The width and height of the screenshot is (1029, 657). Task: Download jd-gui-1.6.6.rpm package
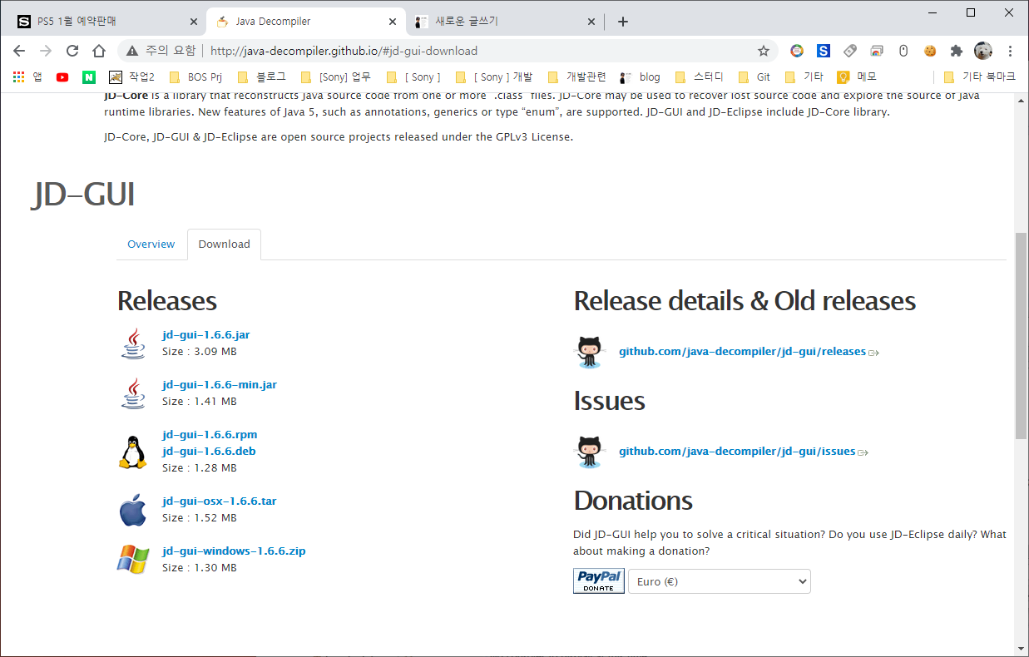(210, 435)
